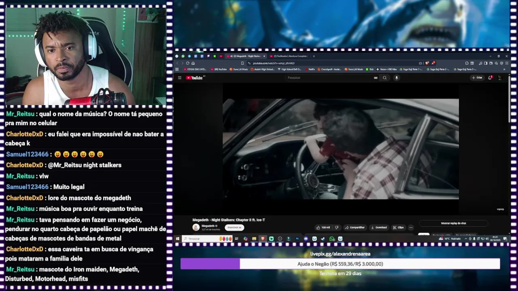Like the Megadeth video (108 mil)
This screenshot has height=291, width=518.
click(x=323, y=228)
